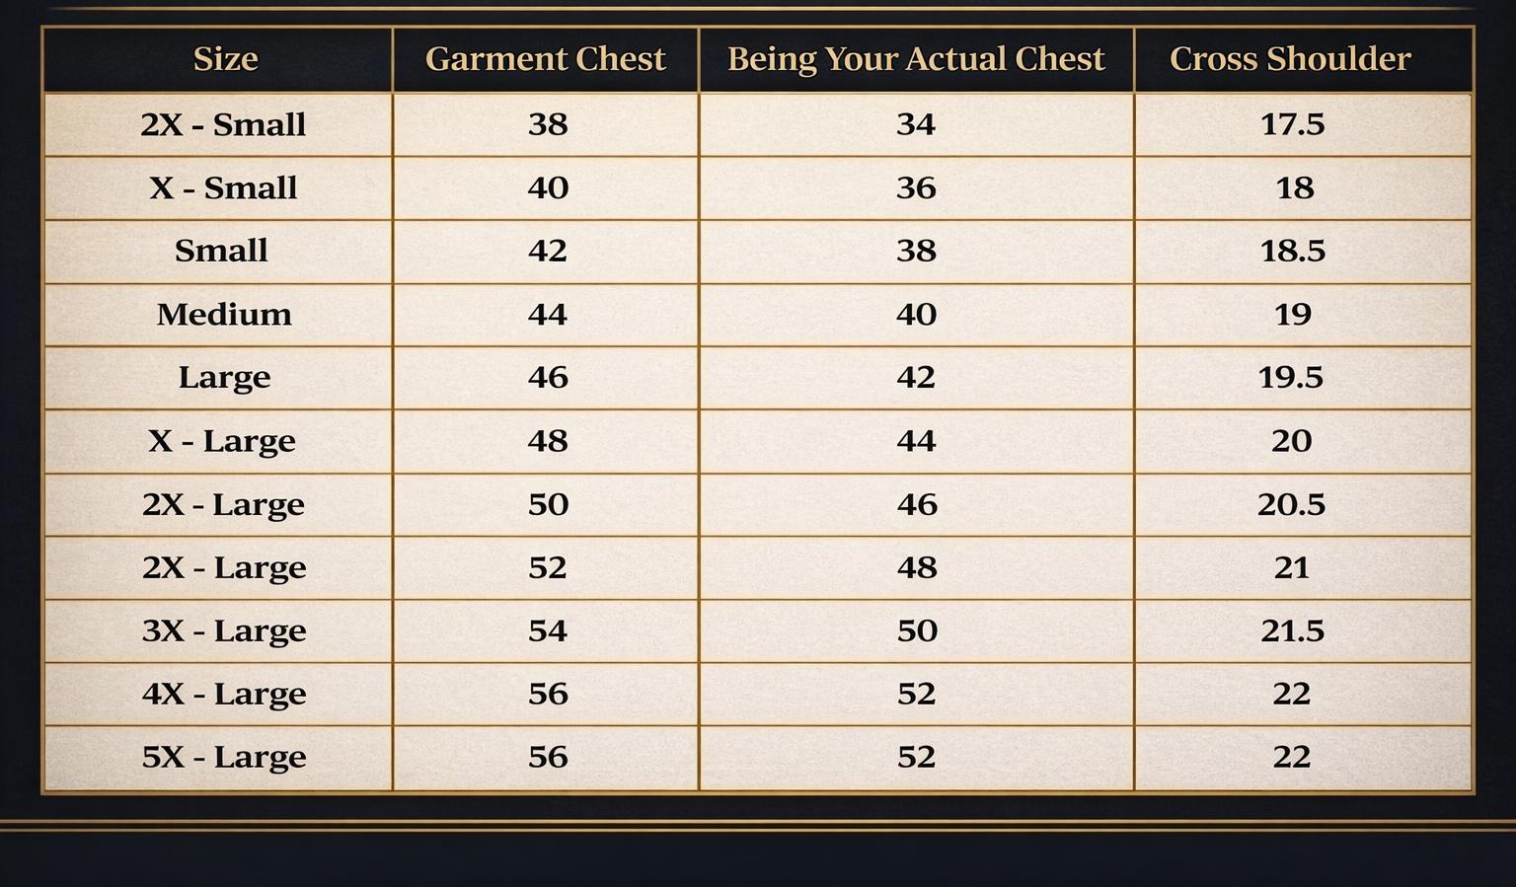Click the 3X - Large size label

point(224,630)
